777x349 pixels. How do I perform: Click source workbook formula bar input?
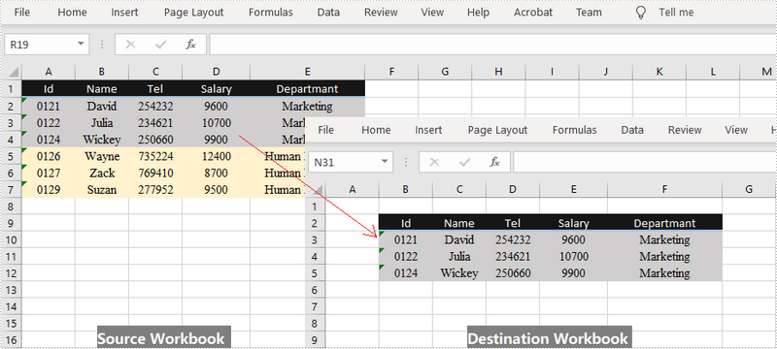pos(493,45)
